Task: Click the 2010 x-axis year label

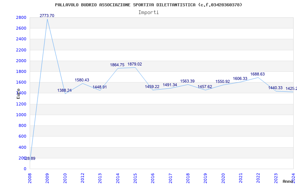Action: 65,178
